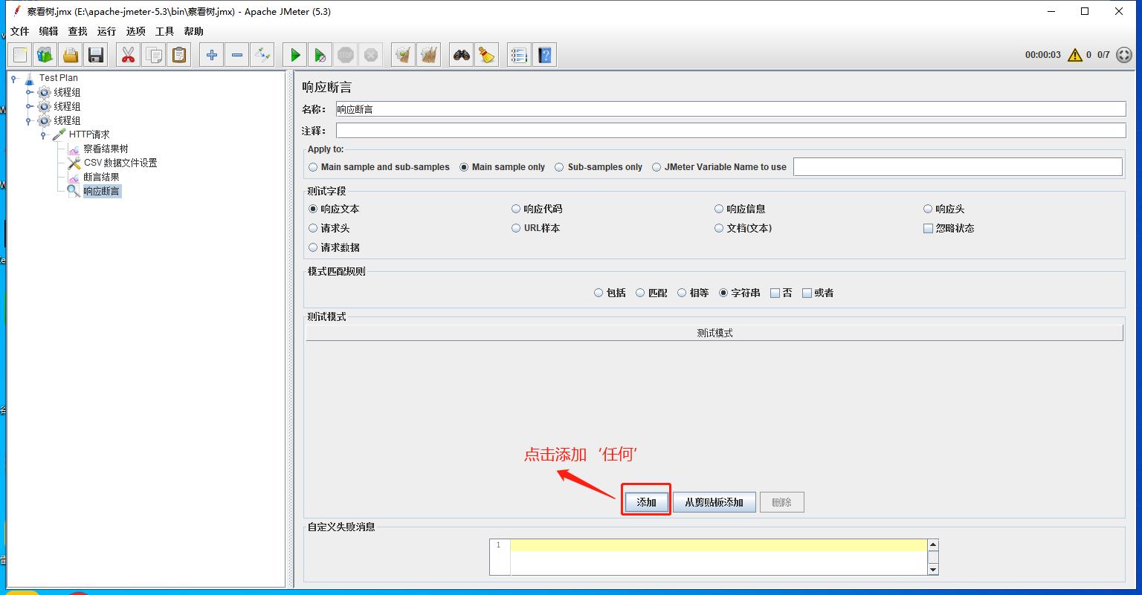
Task: Select Main sample and sub-samples radio
Action: (x=313, y=167)
